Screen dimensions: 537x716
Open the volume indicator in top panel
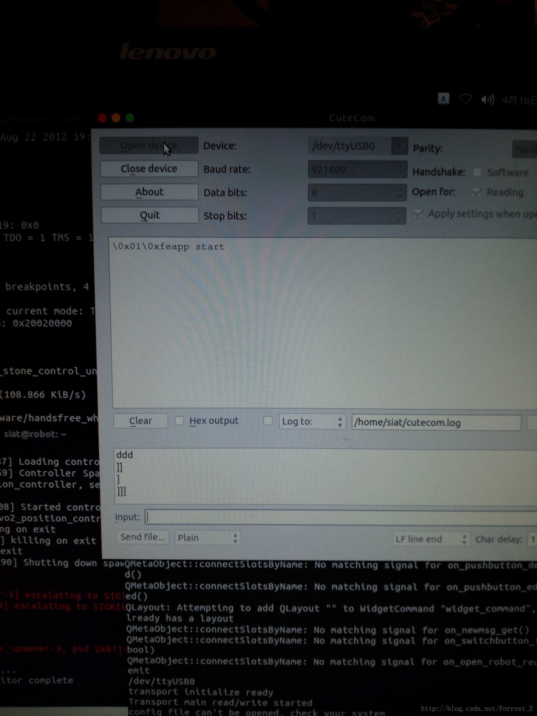487,100
